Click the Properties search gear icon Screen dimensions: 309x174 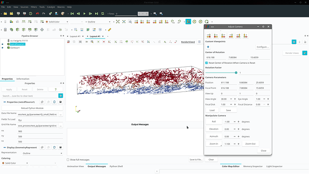(60, 96)
